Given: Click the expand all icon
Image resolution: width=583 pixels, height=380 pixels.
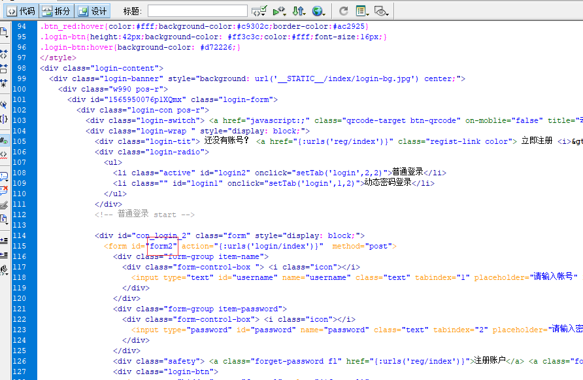Looking at the screenshot, I should 5,82.
